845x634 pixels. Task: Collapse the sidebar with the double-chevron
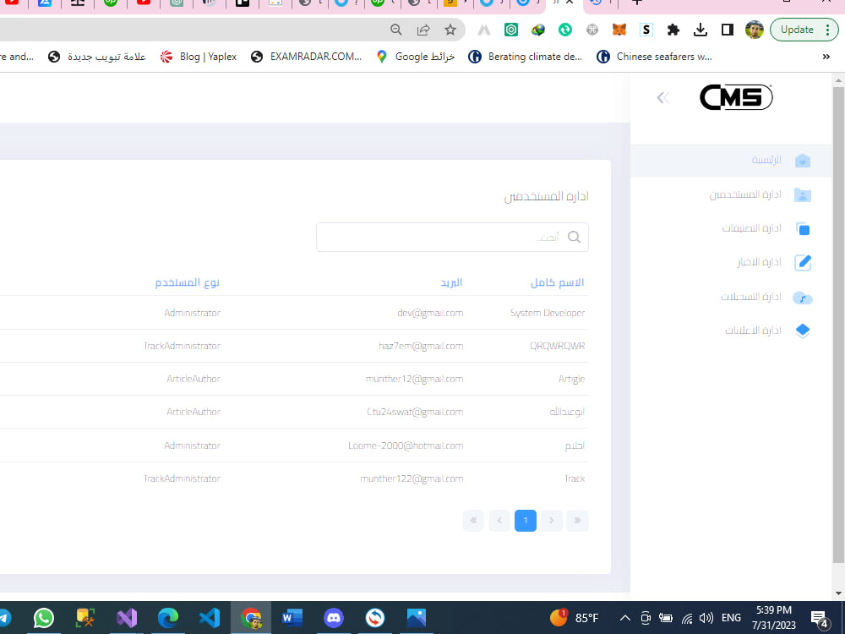662,97
